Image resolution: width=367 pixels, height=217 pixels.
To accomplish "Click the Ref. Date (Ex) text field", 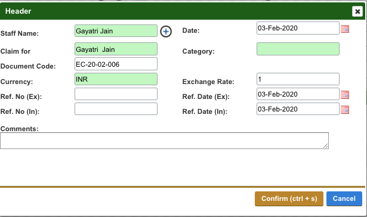I will pyautogui.click(x=298, y=94).
